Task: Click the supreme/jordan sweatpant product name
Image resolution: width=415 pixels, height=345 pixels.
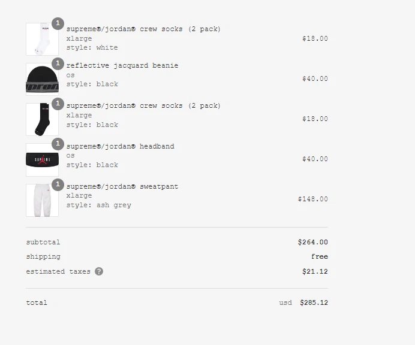Action: (x=122, y=187)
